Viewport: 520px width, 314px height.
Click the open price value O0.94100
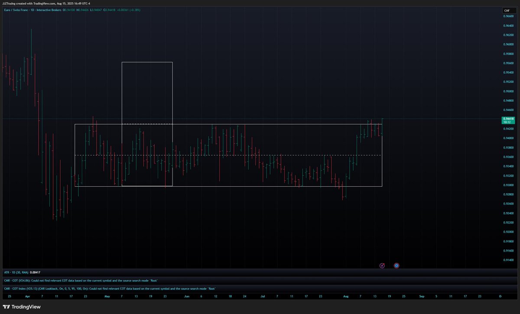[x=68, y=10]
